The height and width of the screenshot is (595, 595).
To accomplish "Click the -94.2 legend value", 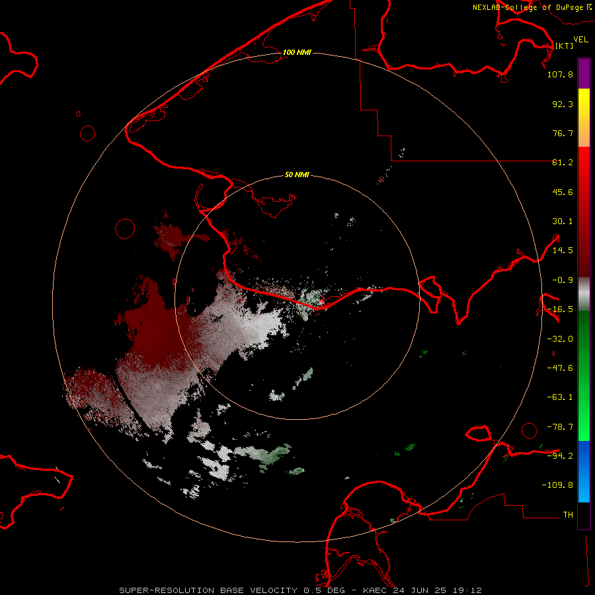I will coord(560,456).
